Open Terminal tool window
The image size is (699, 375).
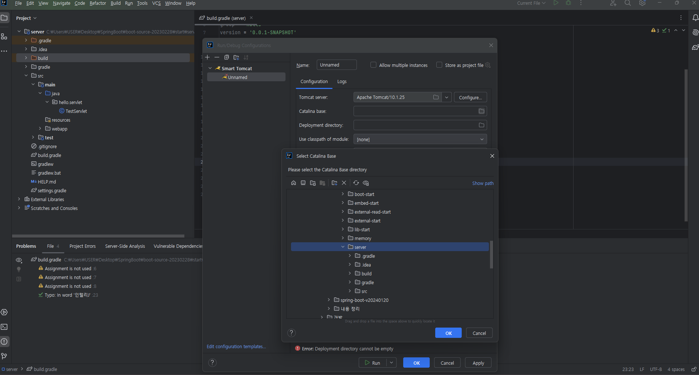tap(4, 327)
